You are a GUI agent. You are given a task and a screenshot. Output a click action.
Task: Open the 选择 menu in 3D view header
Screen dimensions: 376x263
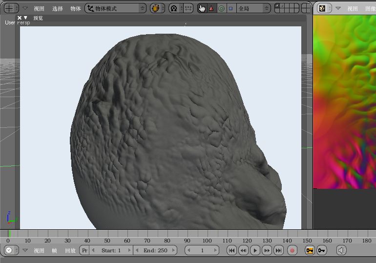[x=57, y=9]
